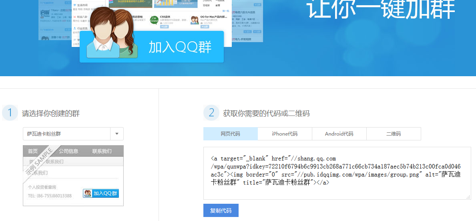476x221 pixels.
Task: Click the small group icon in sample button
Action: [x=88, y=193]
